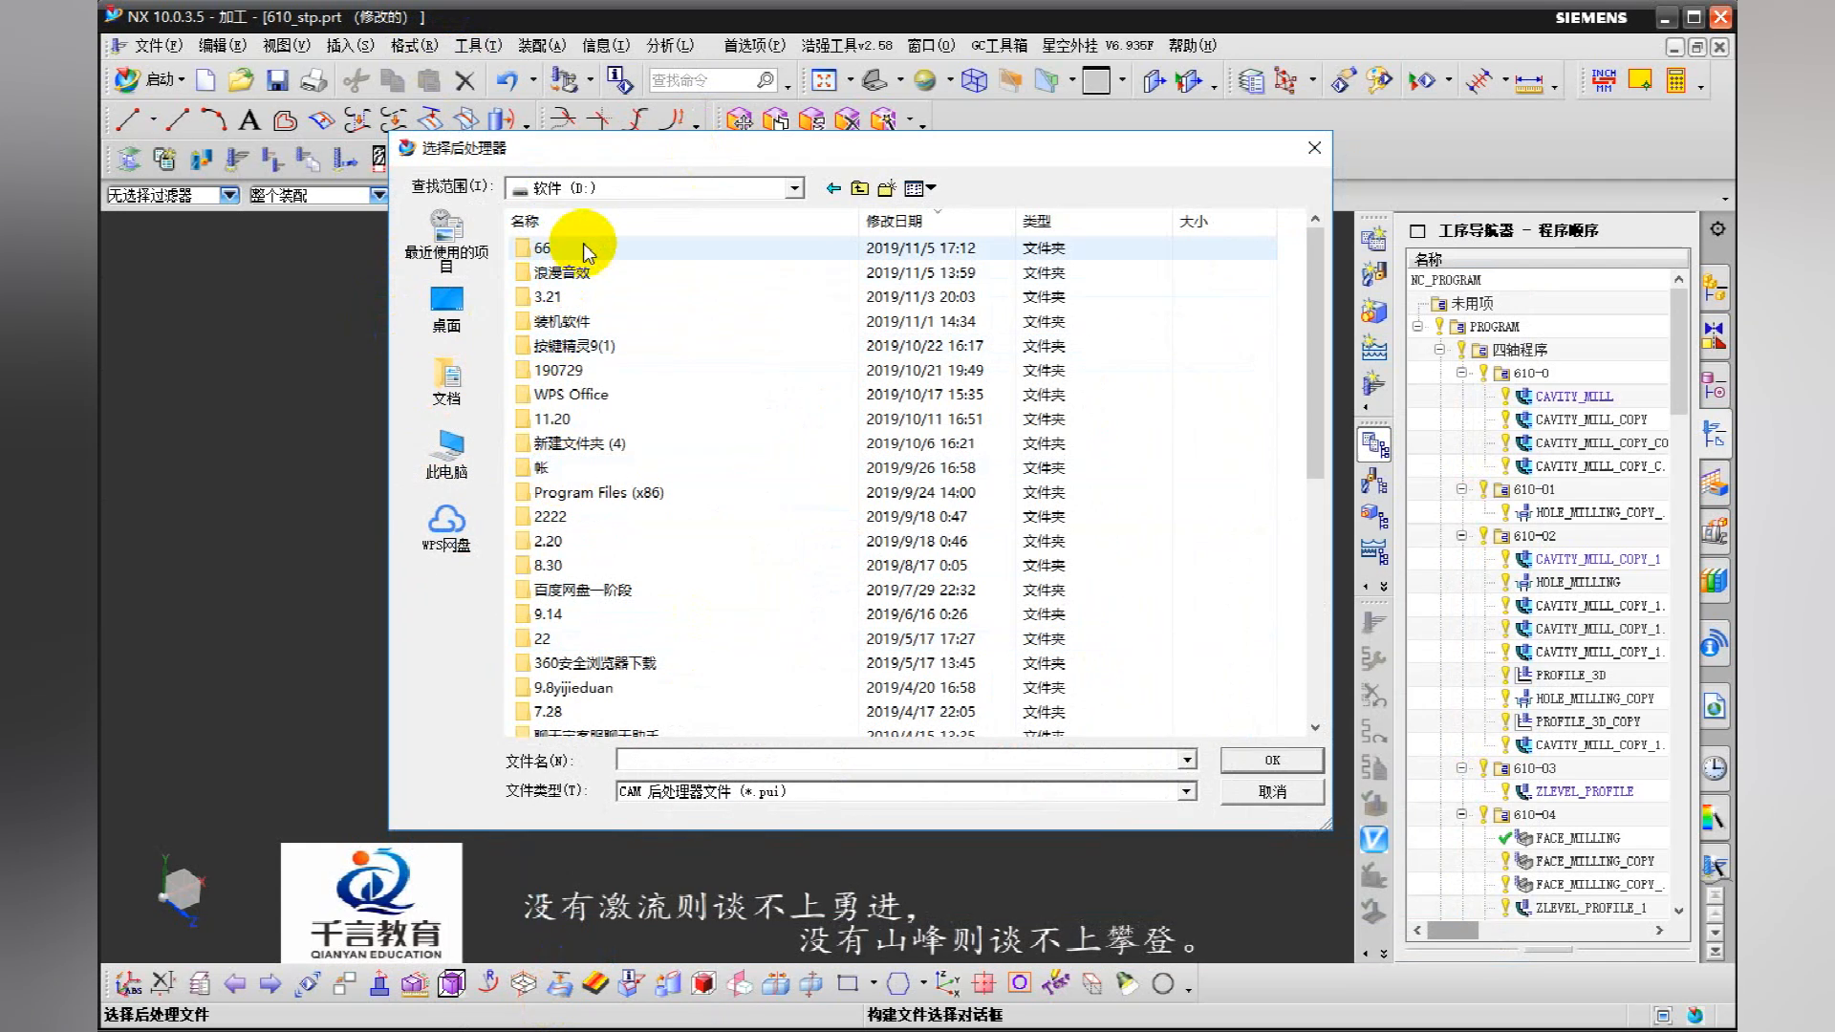Open the 插入(S) menu
The height and width of the screenshot is (1032, 1835).
point(350,45)
